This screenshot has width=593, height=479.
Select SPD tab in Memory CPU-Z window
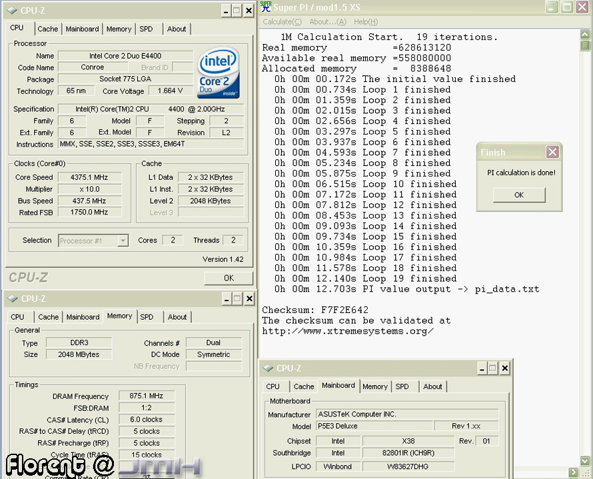coord(147,317)
